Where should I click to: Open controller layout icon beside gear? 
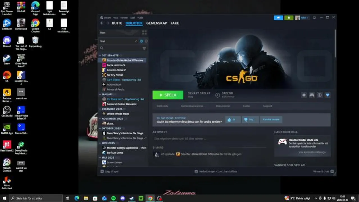(312, 95)
